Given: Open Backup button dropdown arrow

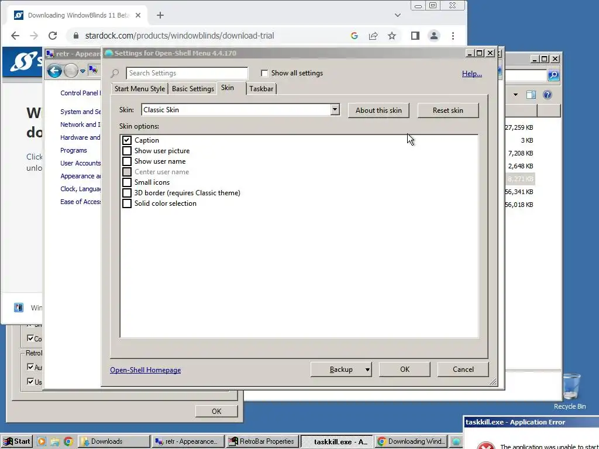Looking at the screenshot, I should pyautogui.click(x=367, y=369).
